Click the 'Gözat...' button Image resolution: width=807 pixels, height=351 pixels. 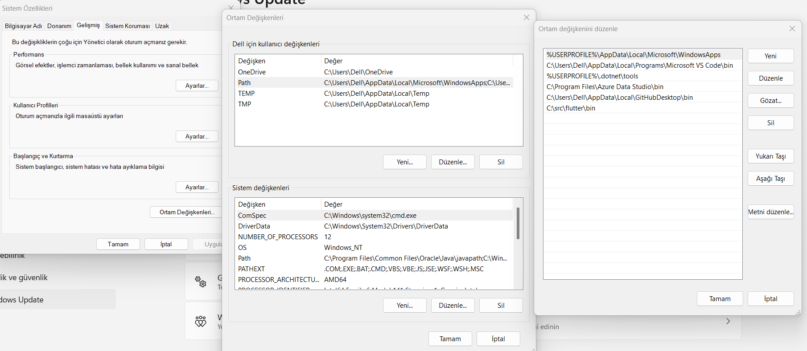770,101
